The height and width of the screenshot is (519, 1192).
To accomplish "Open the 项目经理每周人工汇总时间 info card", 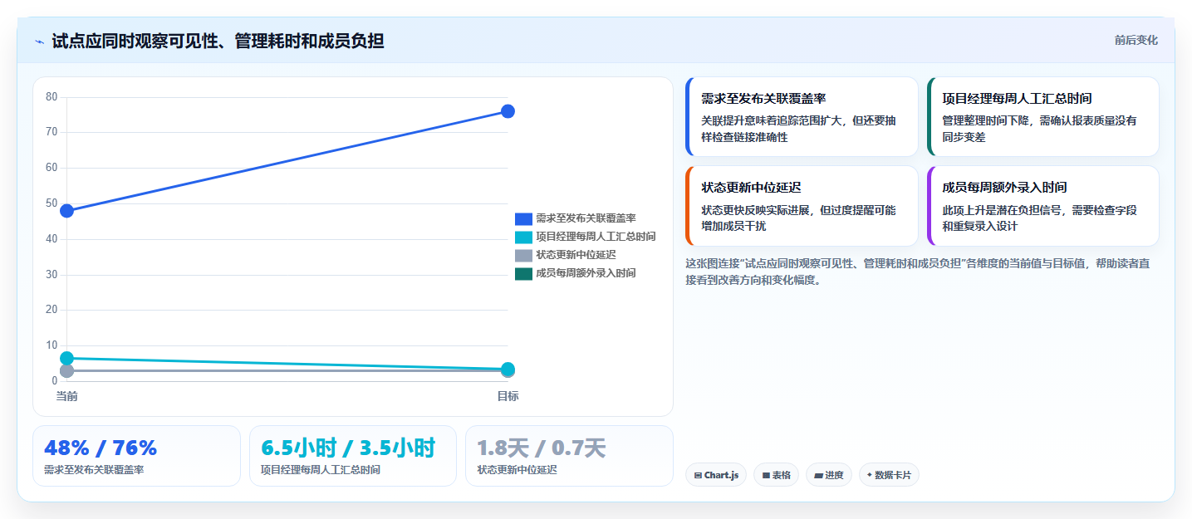I will 1042,116.
